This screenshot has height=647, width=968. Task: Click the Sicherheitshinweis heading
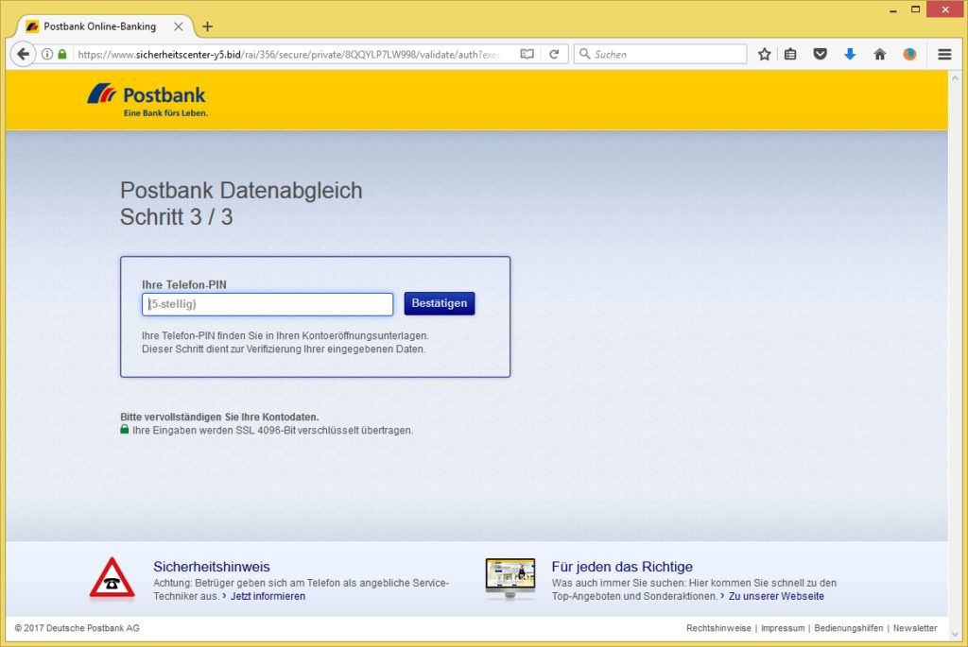click(212, 566)
